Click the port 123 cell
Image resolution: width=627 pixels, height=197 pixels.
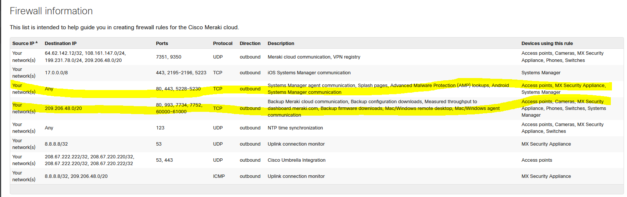[160, 128]
